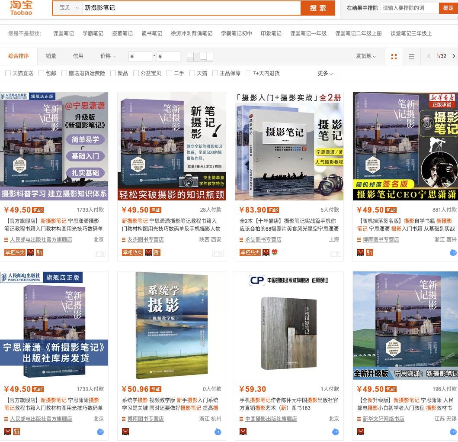This screenshot has height=442, width=458.
Task: Check 赠送退货运费险 filter
Action: click(64, 73)
